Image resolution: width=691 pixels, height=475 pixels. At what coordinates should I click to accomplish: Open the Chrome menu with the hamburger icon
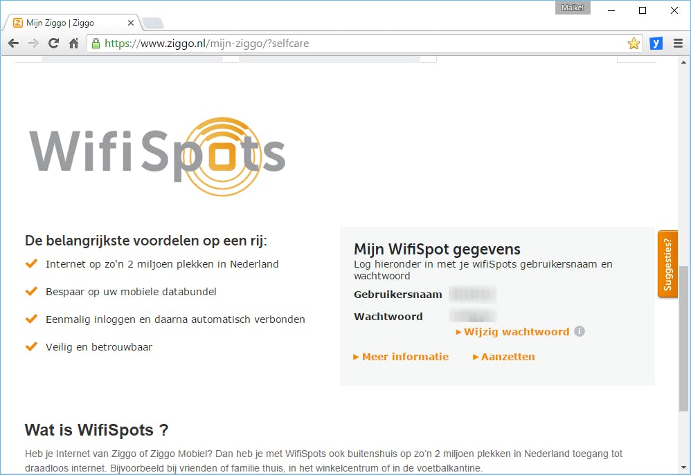point(677,43)
